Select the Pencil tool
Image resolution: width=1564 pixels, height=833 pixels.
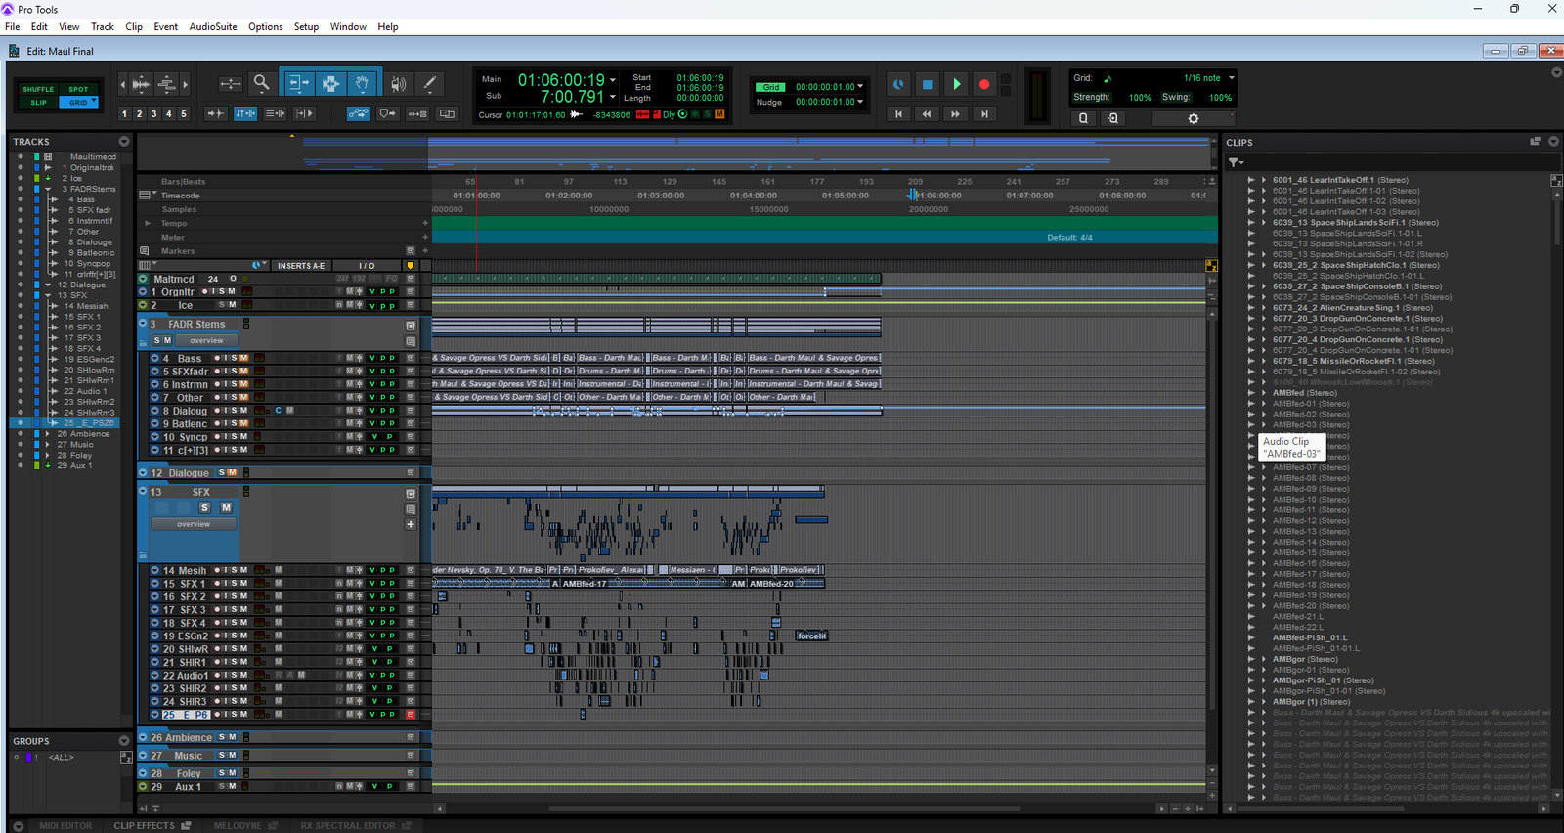pos(429,84)
